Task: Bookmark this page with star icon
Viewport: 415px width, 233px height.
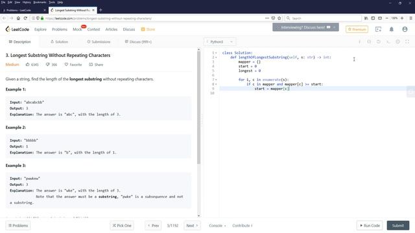Action: pos(279,18)
